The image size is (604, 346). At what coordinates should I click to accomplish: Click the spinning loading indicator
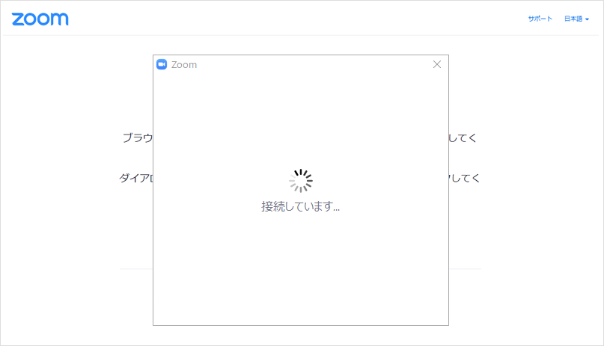coord(301,181)
